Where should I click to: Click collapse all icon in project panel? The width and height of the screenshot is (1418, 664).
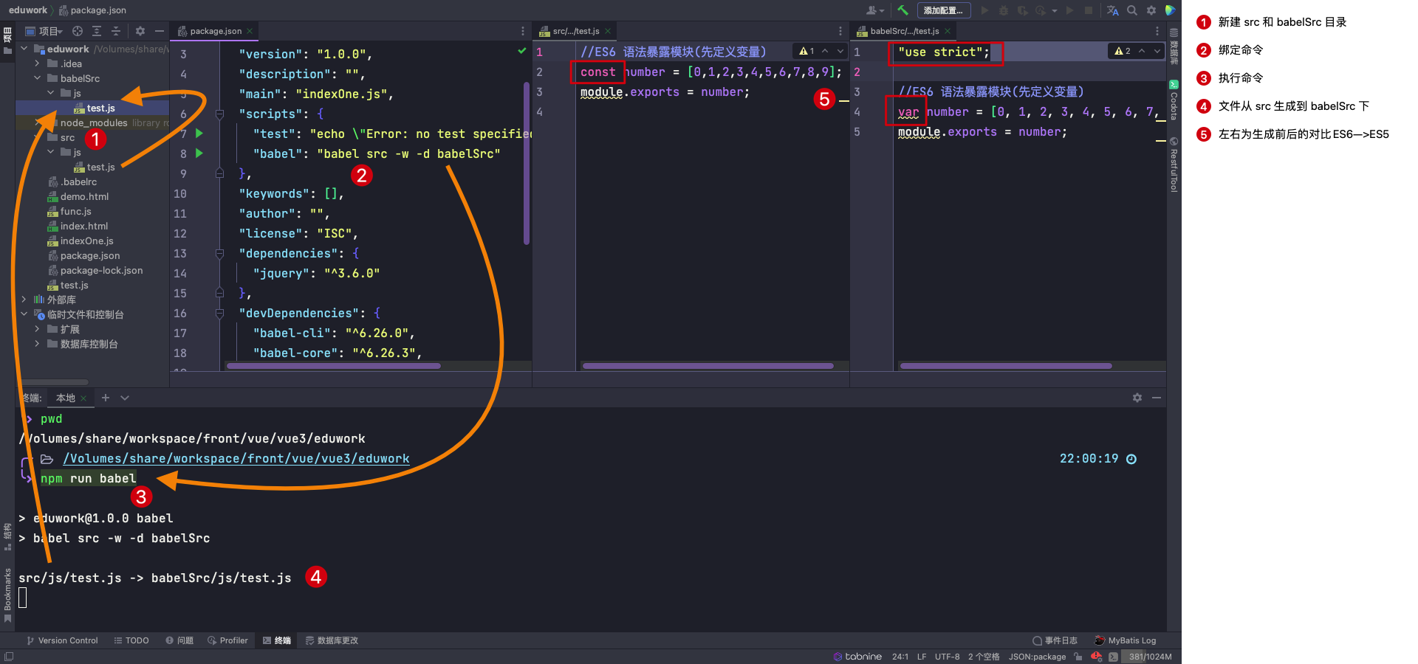coord(116,31)
